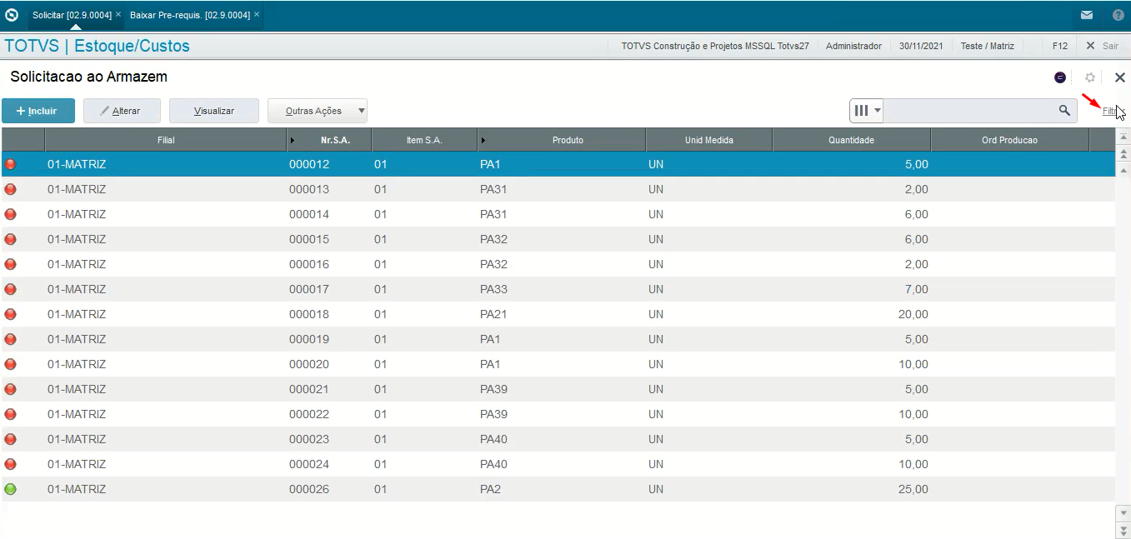The image size is (1131, 539).
Task: Click green status indicator for request 000026
Action: click(10, 489)
